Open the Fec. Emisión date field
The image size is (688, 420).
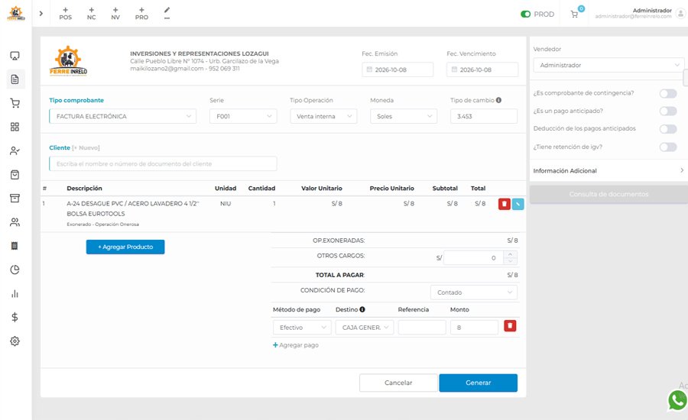tap(398, 69)
